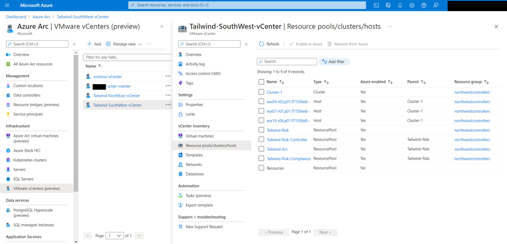Viewport: 507px width, 244px height.
Task: Click the resource table Search field
Action: tap(287, 62)
